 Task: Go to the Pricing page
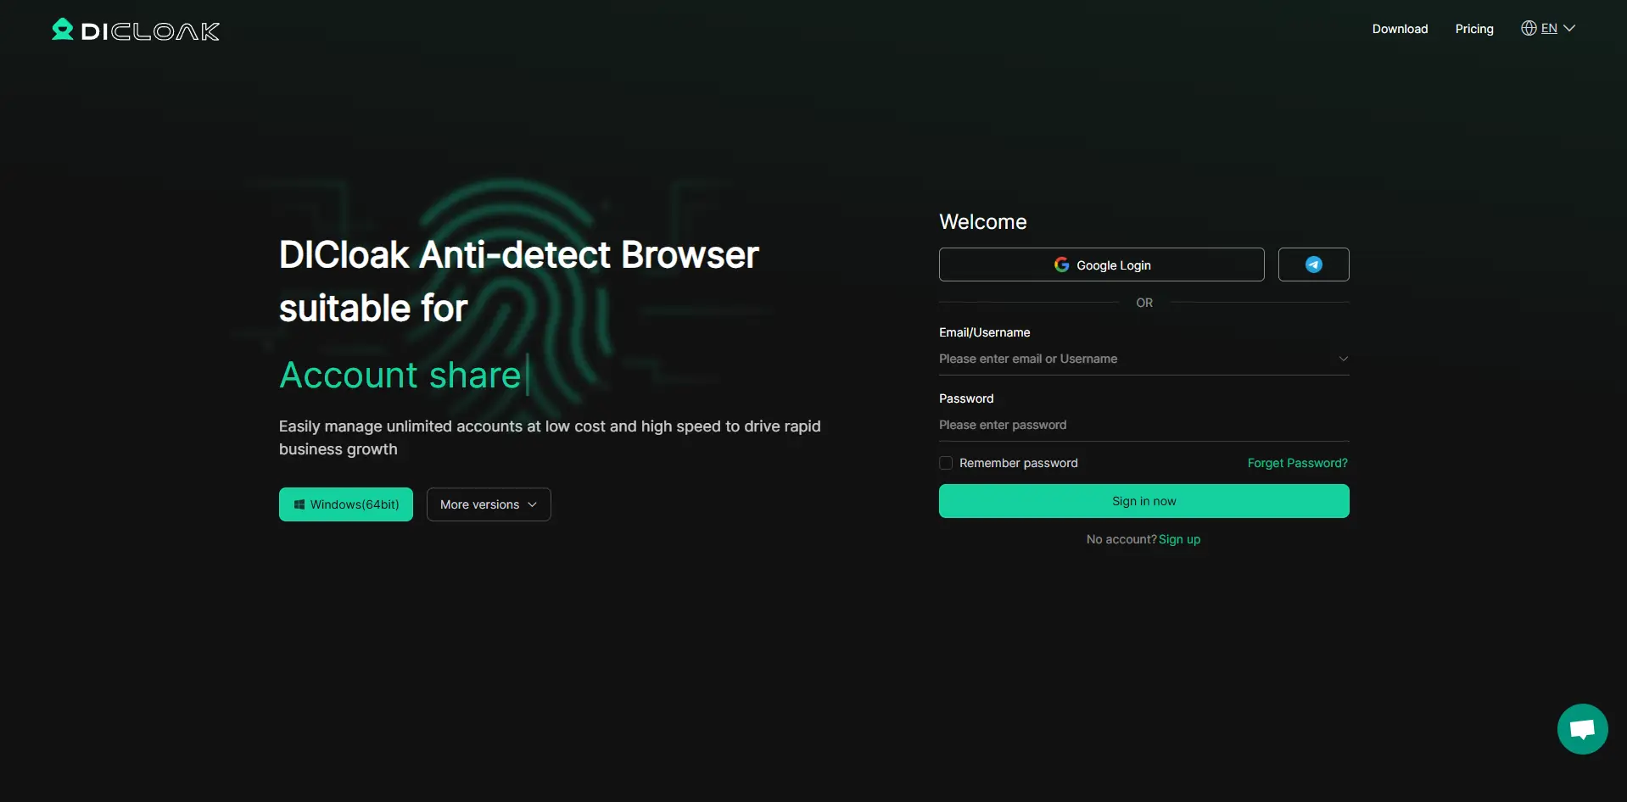pos(1474,29)
